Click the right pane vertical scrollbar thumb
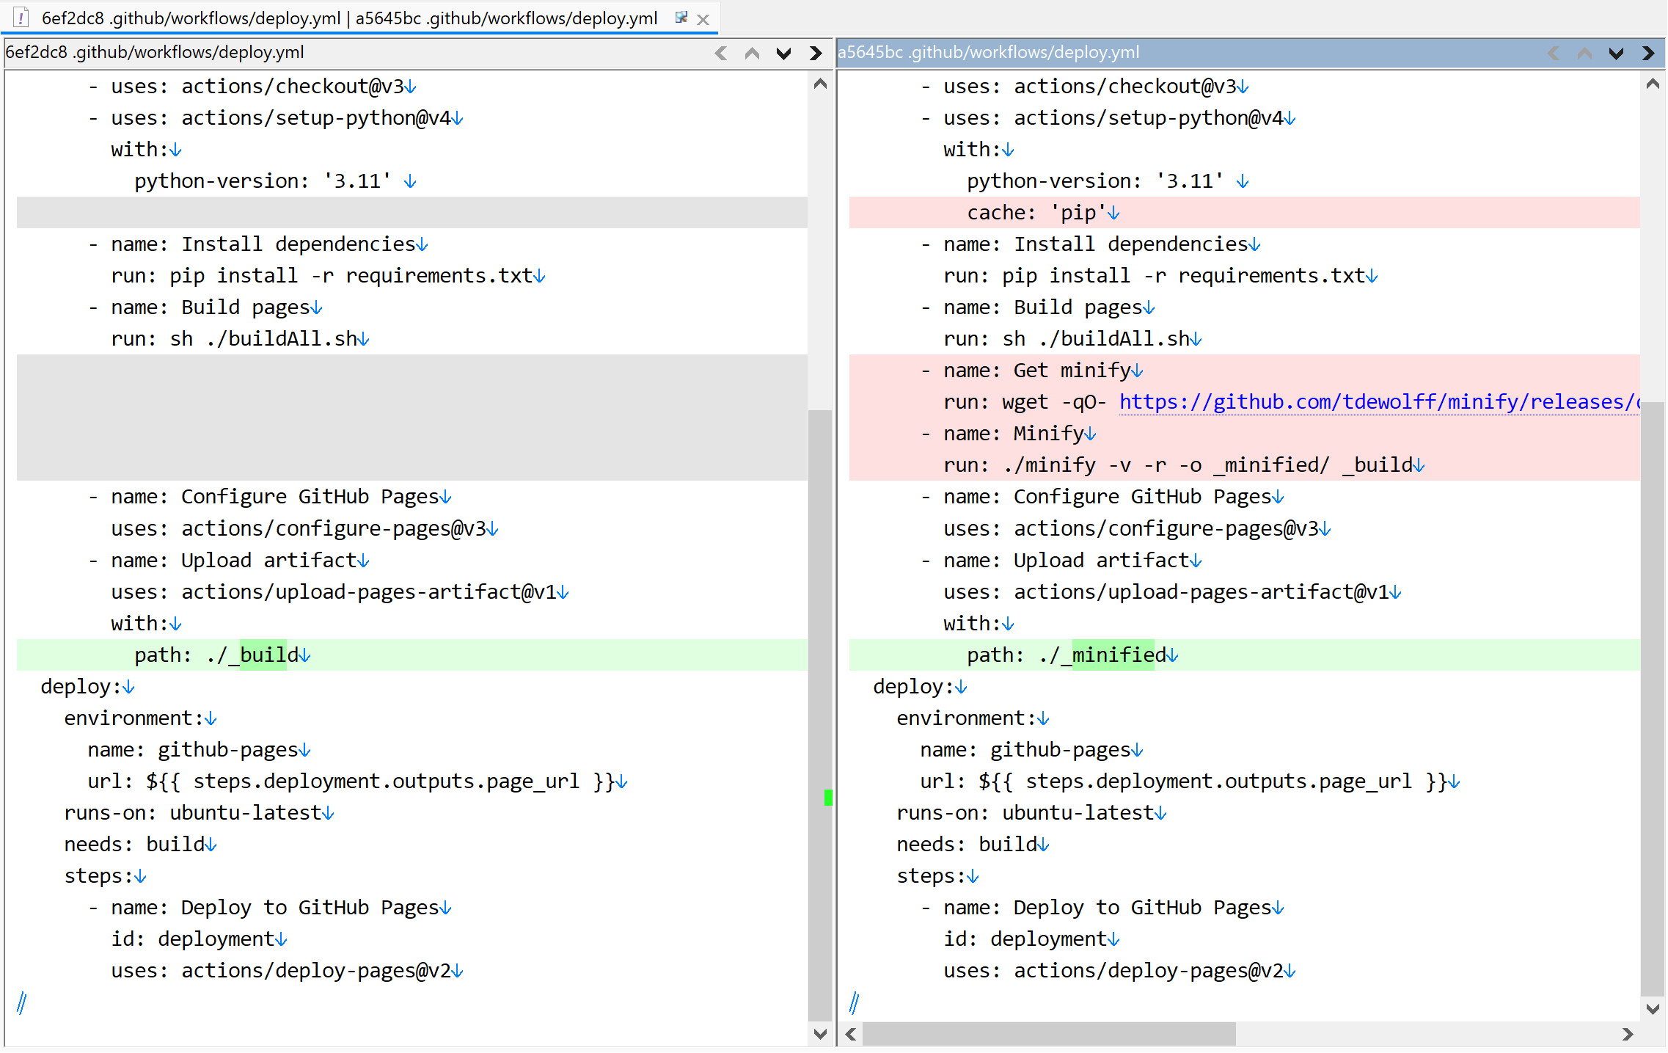The image size is (1668, 1053). (x=1653, y=699)
